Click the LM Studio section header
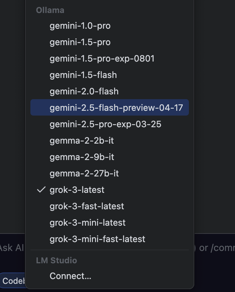This screenshot has height=292, width=235. 56,260
